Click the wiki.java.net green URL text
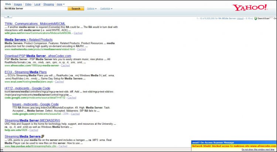277x152 pixels. 38,33
